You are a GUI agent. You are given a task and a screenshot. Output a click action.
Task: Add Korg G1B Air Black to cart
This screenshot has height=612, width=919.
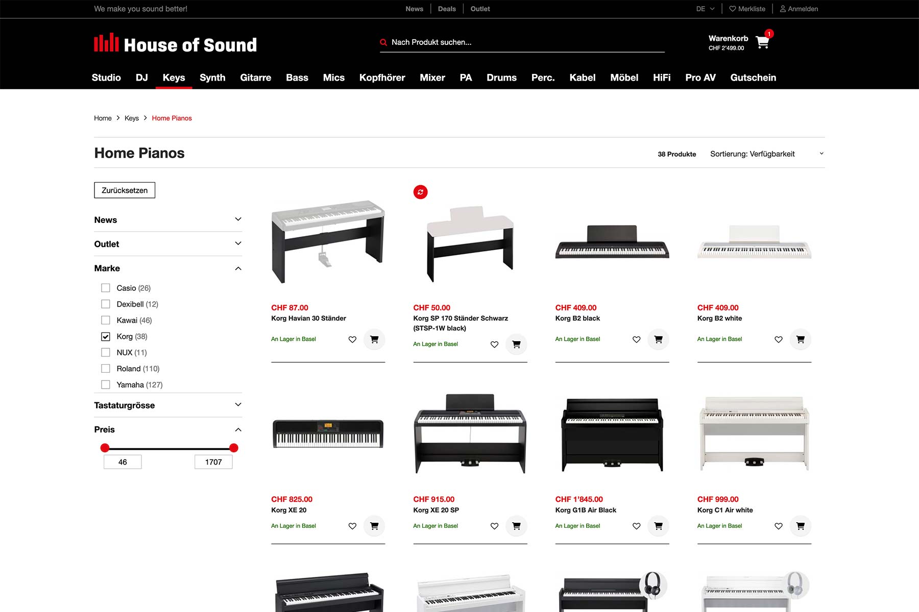pos(658,526)
